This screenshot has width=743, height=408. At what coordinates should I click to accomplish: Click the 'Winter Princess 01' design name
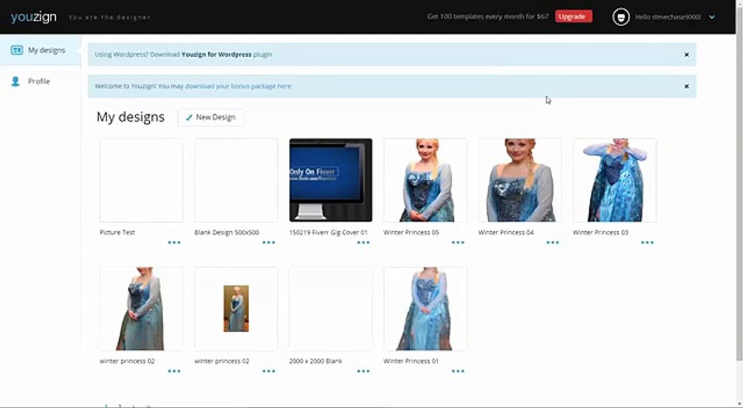(412, 361)
